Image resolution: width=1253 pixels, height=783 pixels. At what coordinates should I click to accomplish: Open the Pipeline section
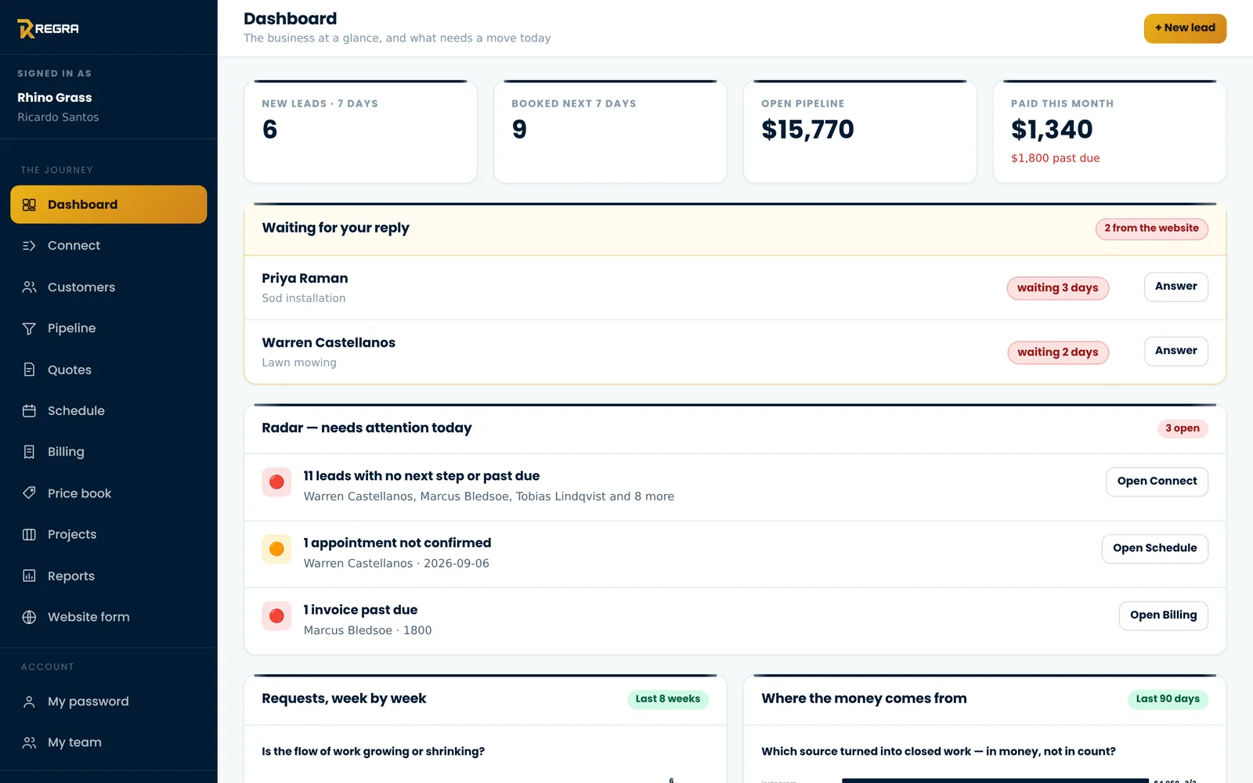click(109, 328)
